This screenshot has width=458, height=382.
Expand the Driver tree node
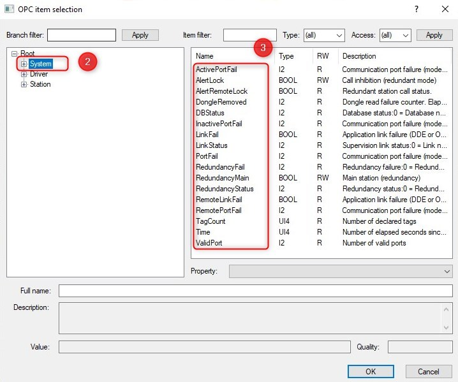pyautogui.click(x=24, y=74)
